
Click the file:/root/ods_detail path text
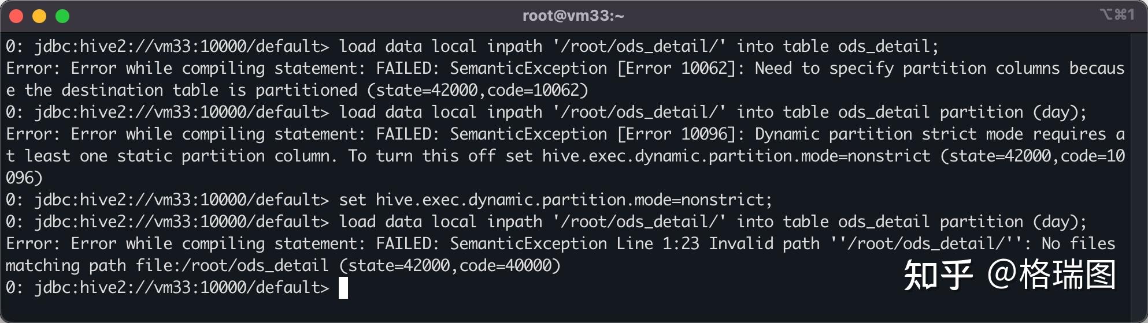(x=232, y=265)
